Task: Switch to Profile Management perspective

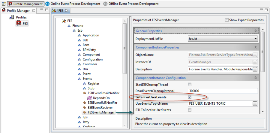Action: click(x=25, y=4)
